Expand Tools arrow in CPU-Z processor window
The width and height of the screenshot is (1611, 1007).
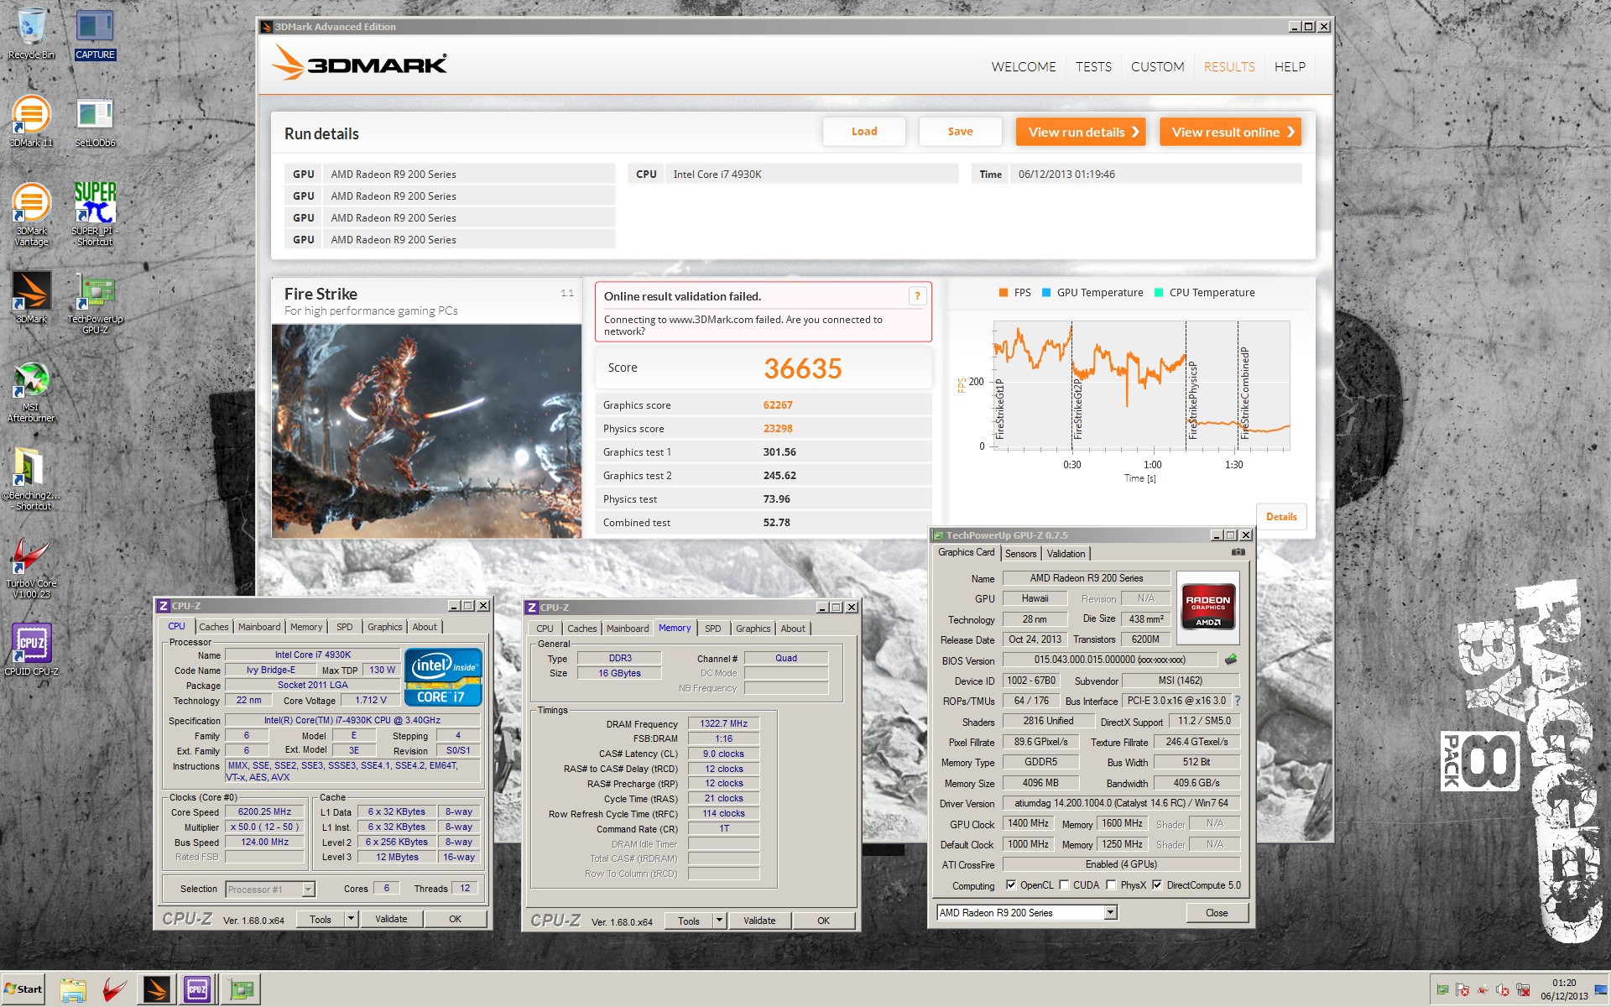click(x=352, y=919)
